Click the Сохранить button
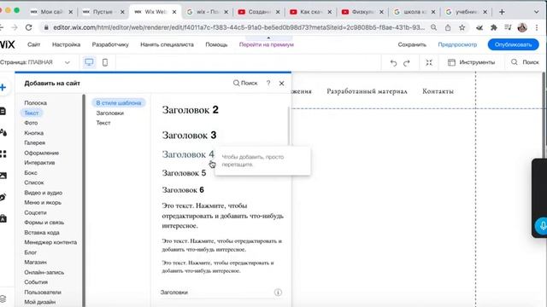This screenshot has height=307, width=547. click(x=412, y=44)
